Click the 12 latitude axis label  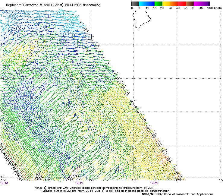(x=3, y=144)
